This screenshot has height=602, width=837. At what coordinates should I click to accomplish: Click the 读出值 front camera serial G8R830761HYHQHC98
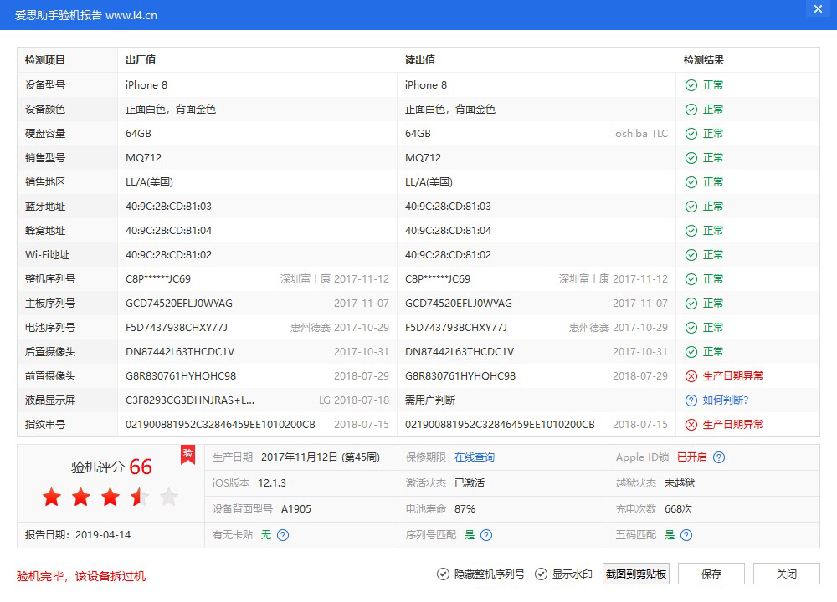click(x=460, y=376)
